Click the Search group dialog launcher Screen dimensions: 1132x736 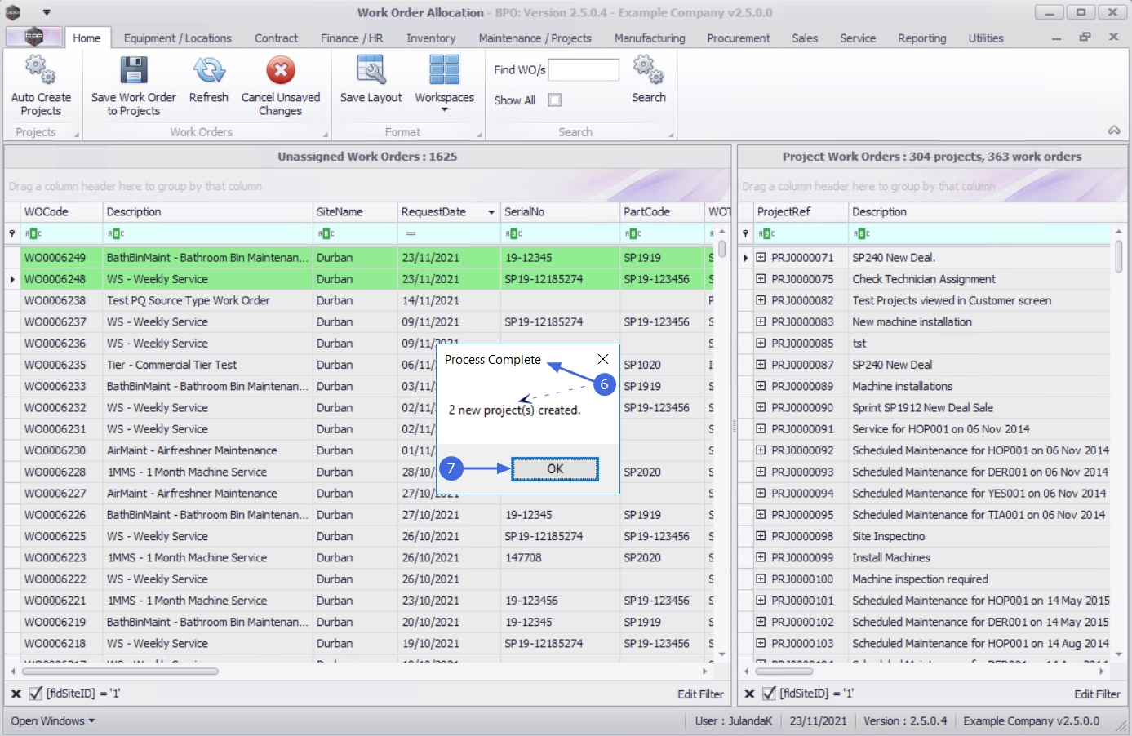click(x=672, y=135)
